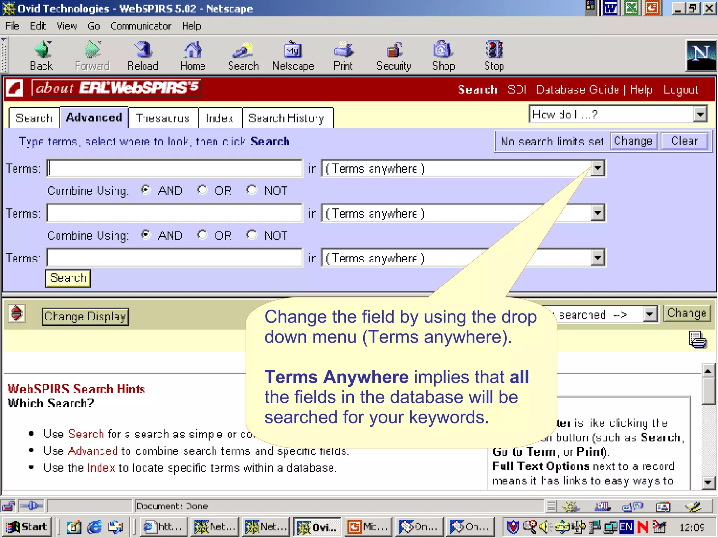Select OR for first Combine Using

coord(202,190)
